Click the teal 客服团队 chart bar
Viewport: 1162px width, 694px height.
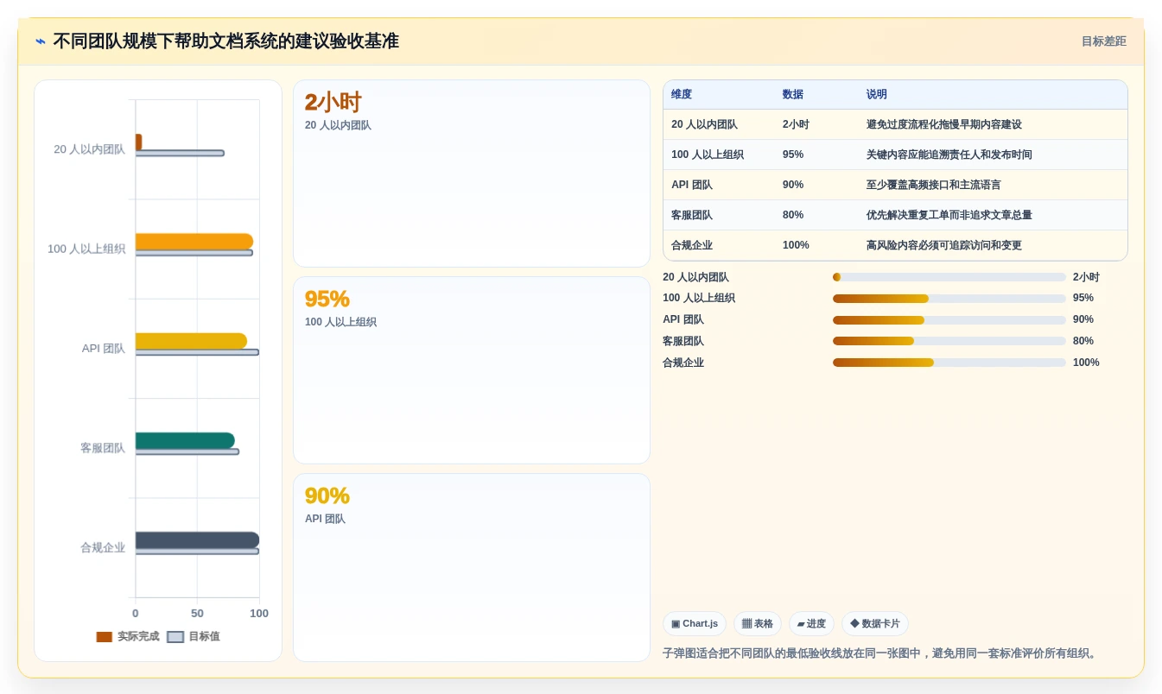coord(185,440)
